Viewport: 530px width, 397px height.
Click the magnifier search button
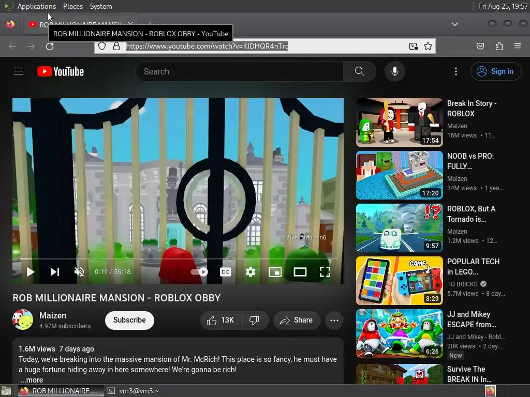(360, 71)
